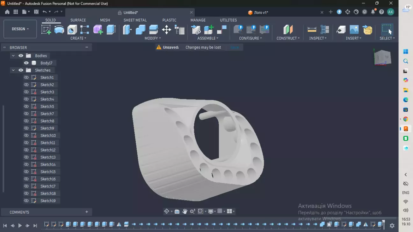Click Save link in unsaved warning
This screenshot has width=413, height=232.
235,47
